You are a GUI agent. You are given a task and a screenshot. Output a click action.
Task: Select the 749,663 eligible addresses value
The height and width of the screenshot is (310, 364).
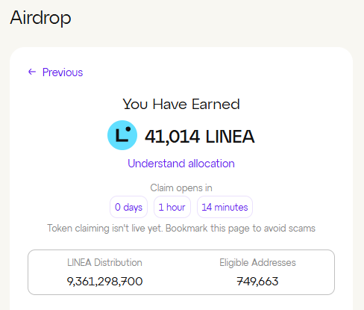257,282
